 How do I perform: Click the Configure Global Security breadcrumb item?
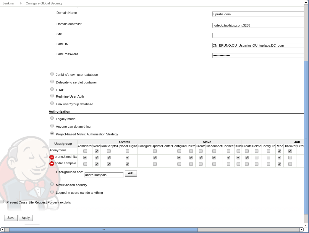click(43, 3)
